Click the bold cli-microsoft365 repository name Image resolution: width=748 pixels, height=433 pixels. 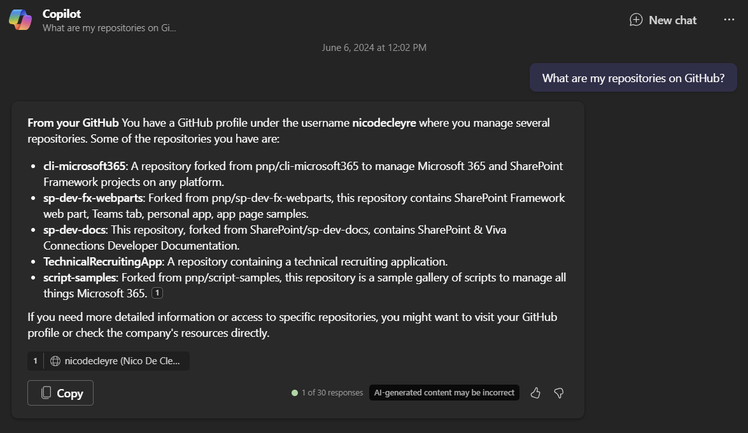click(84, 166)
